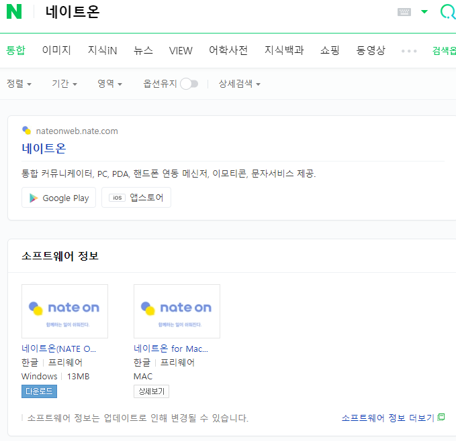Image resolution: width=456 pixels, height=441 pixels.
Task: Show more tabs with the three-dot icon
Action: point(409,51)
